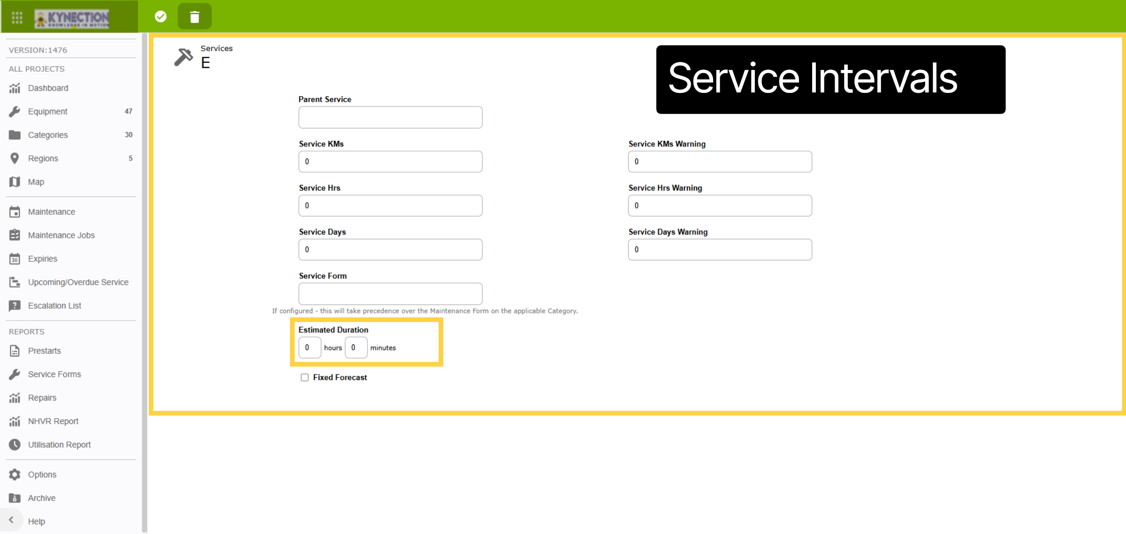This screenshot has height=534, width=1126.
Task: Focus the Service Hrs input
Action: pos(390,206)
